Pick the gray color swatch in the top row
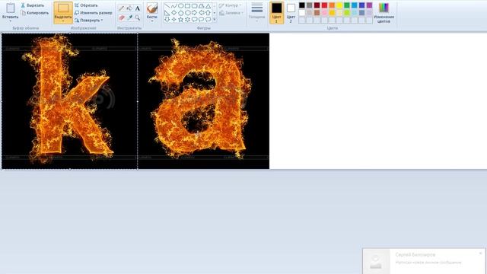This screenshot has width=487, height=274. tap(310, 5)
